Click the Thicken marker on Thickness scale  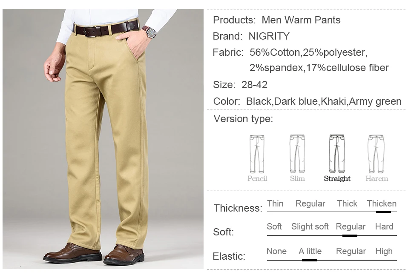coord(383,212)
